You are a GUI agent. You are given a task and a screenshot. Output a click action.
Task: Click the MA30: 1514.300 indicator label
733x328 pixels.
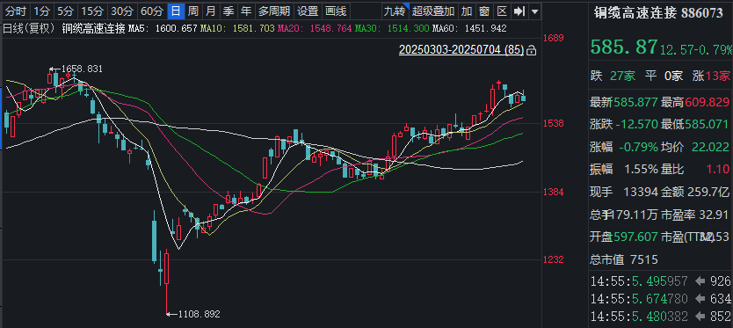click(392, 28)
